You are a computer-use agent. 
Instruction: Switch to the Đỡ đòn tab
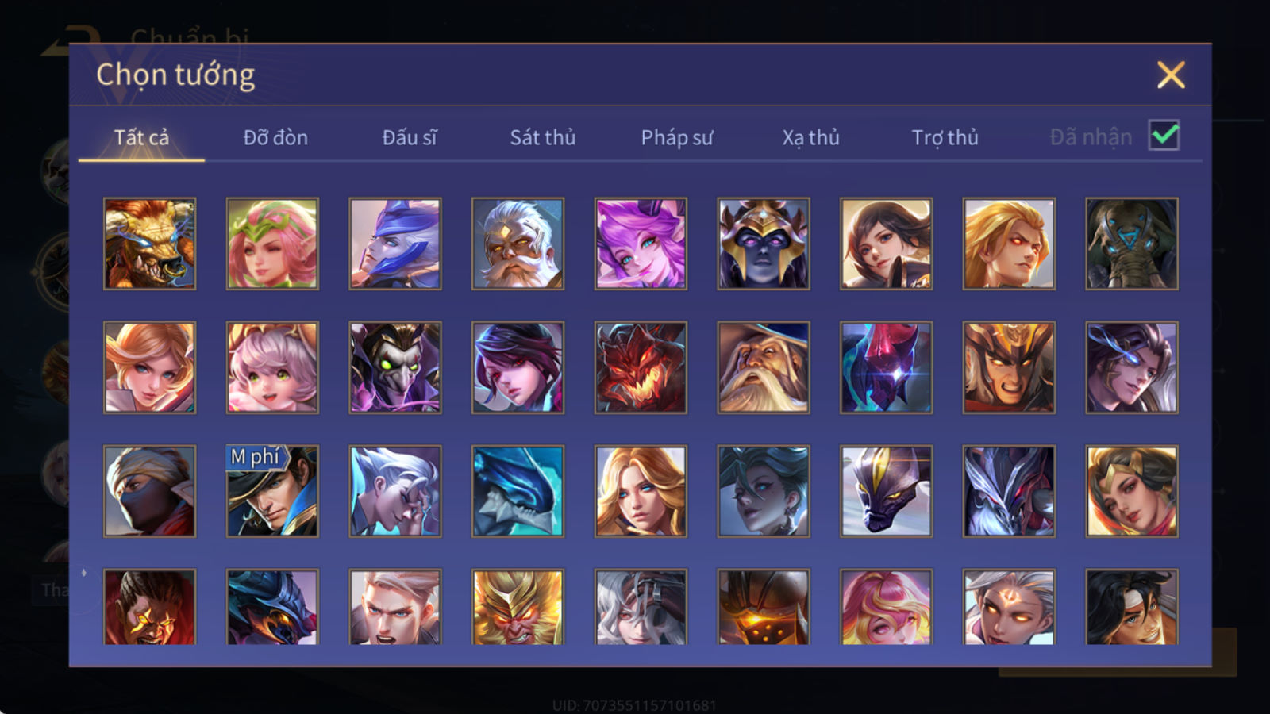click(x=275, y=137)
